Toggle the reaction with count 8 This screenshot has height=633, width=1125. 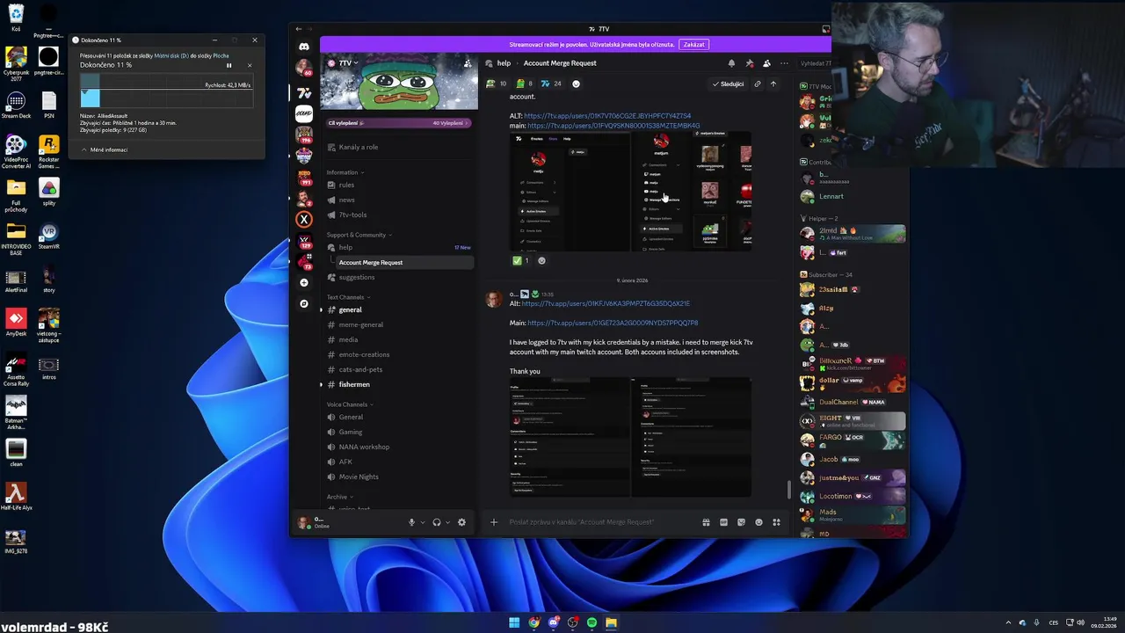tap(526, 84)
